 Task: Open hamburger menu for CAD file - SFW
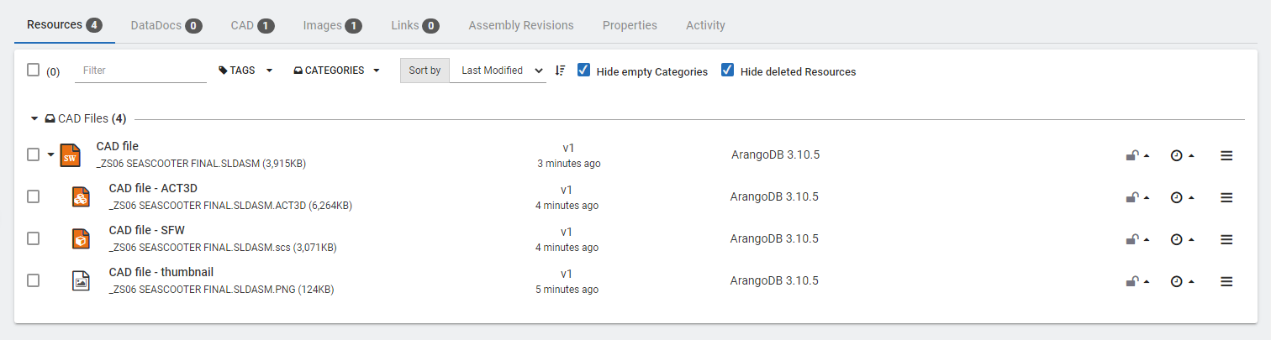1226,239
